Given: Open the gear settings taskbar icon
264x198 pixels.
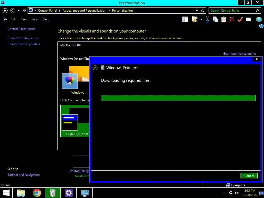Looking at the screenshot, I should 69,193.
